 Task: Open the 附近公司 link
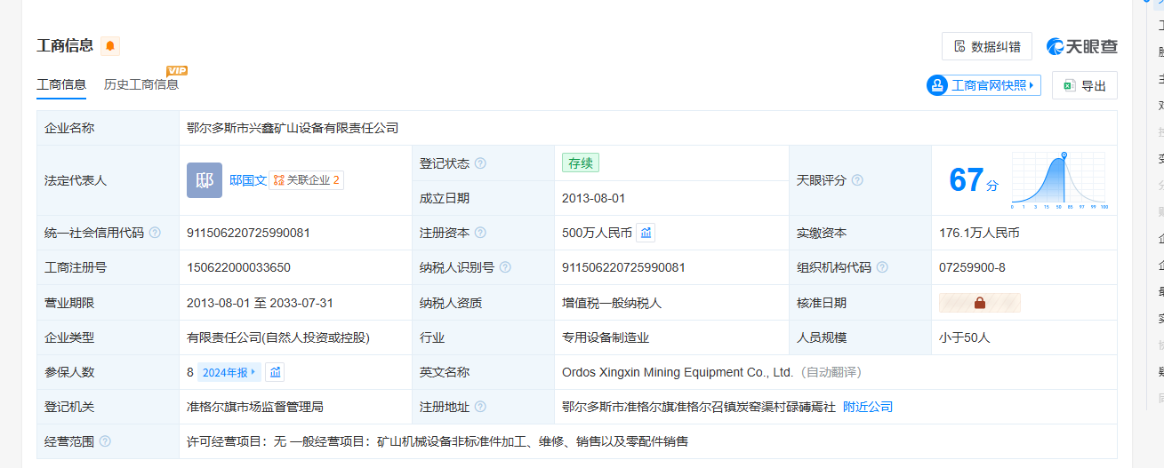[x=868, y=407]
